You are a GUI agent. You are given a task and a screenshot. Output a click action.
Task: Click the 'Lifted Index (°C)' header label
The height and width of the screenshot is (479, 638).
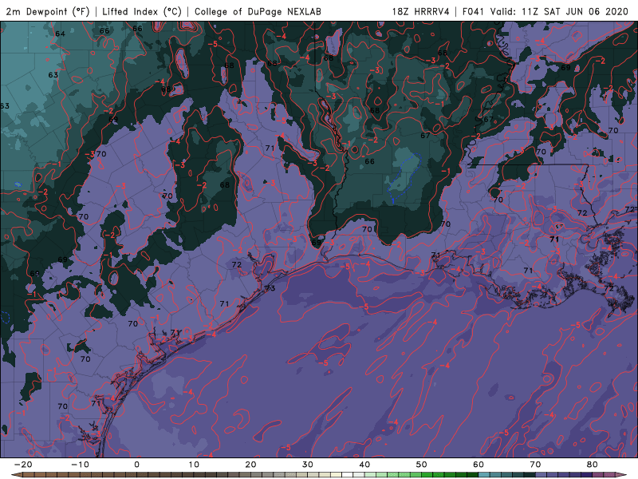[x=142, y=11]
